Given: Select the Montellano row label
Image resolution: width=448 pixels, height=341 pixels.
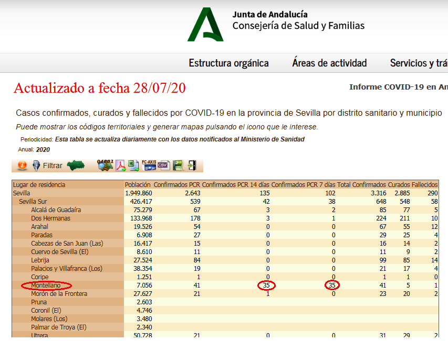Looking at the screenshot, I should point(46,285).
